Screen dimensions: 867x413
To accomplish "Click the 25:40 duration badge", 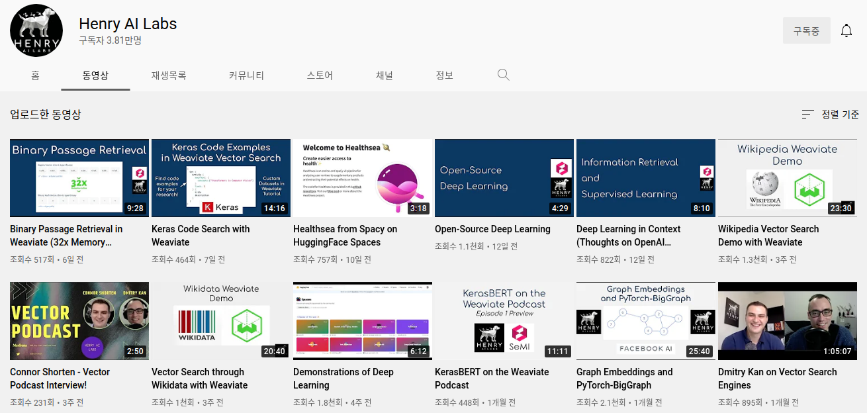I will [699, 351].
